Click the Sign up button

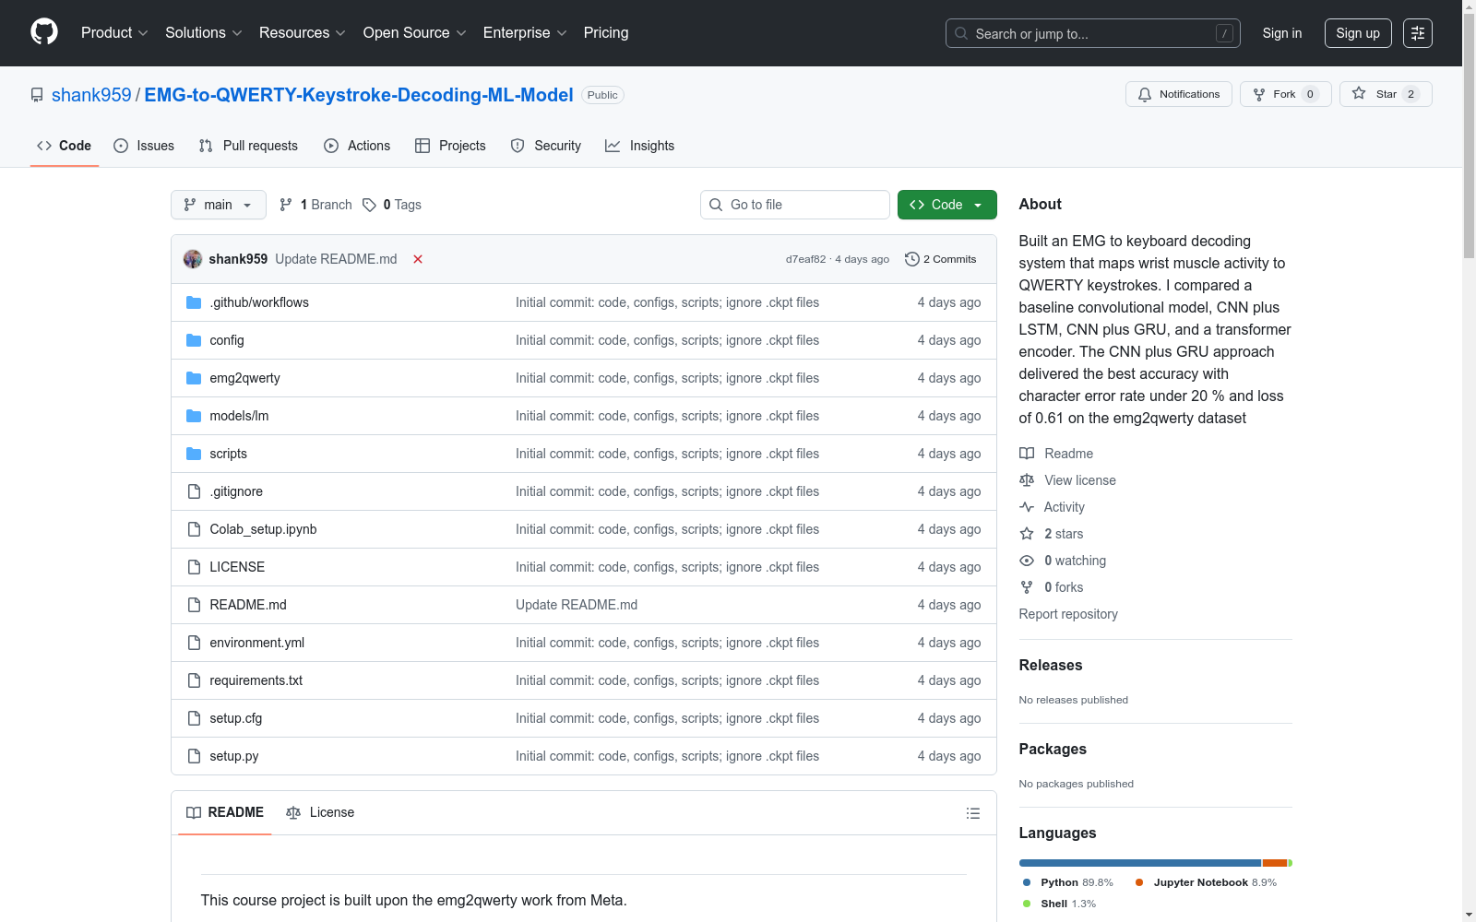[1358, 33]
